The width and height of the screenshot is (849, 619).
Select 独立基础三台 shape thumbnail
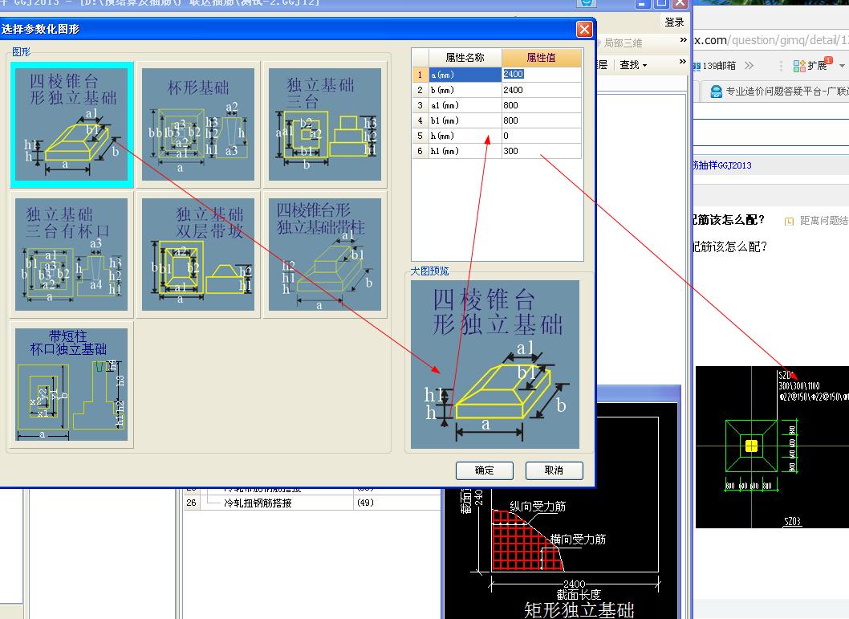click(325, 124)
